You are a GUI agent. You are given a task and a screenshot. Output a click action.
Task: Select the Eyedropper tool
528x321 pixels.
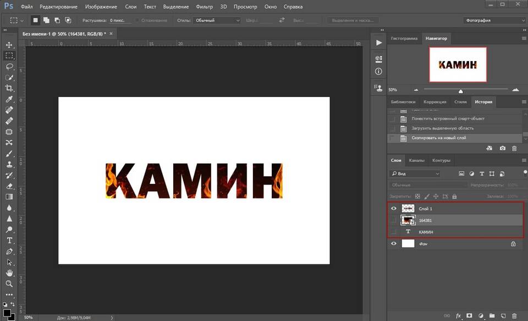point(9,99)
